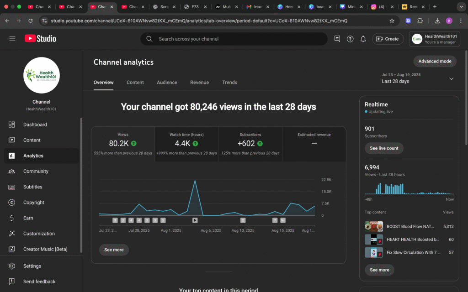This screenshot has height=292, width=468.
Task: Open the hamburger navigation menu icon
Action: click(12, 39)
